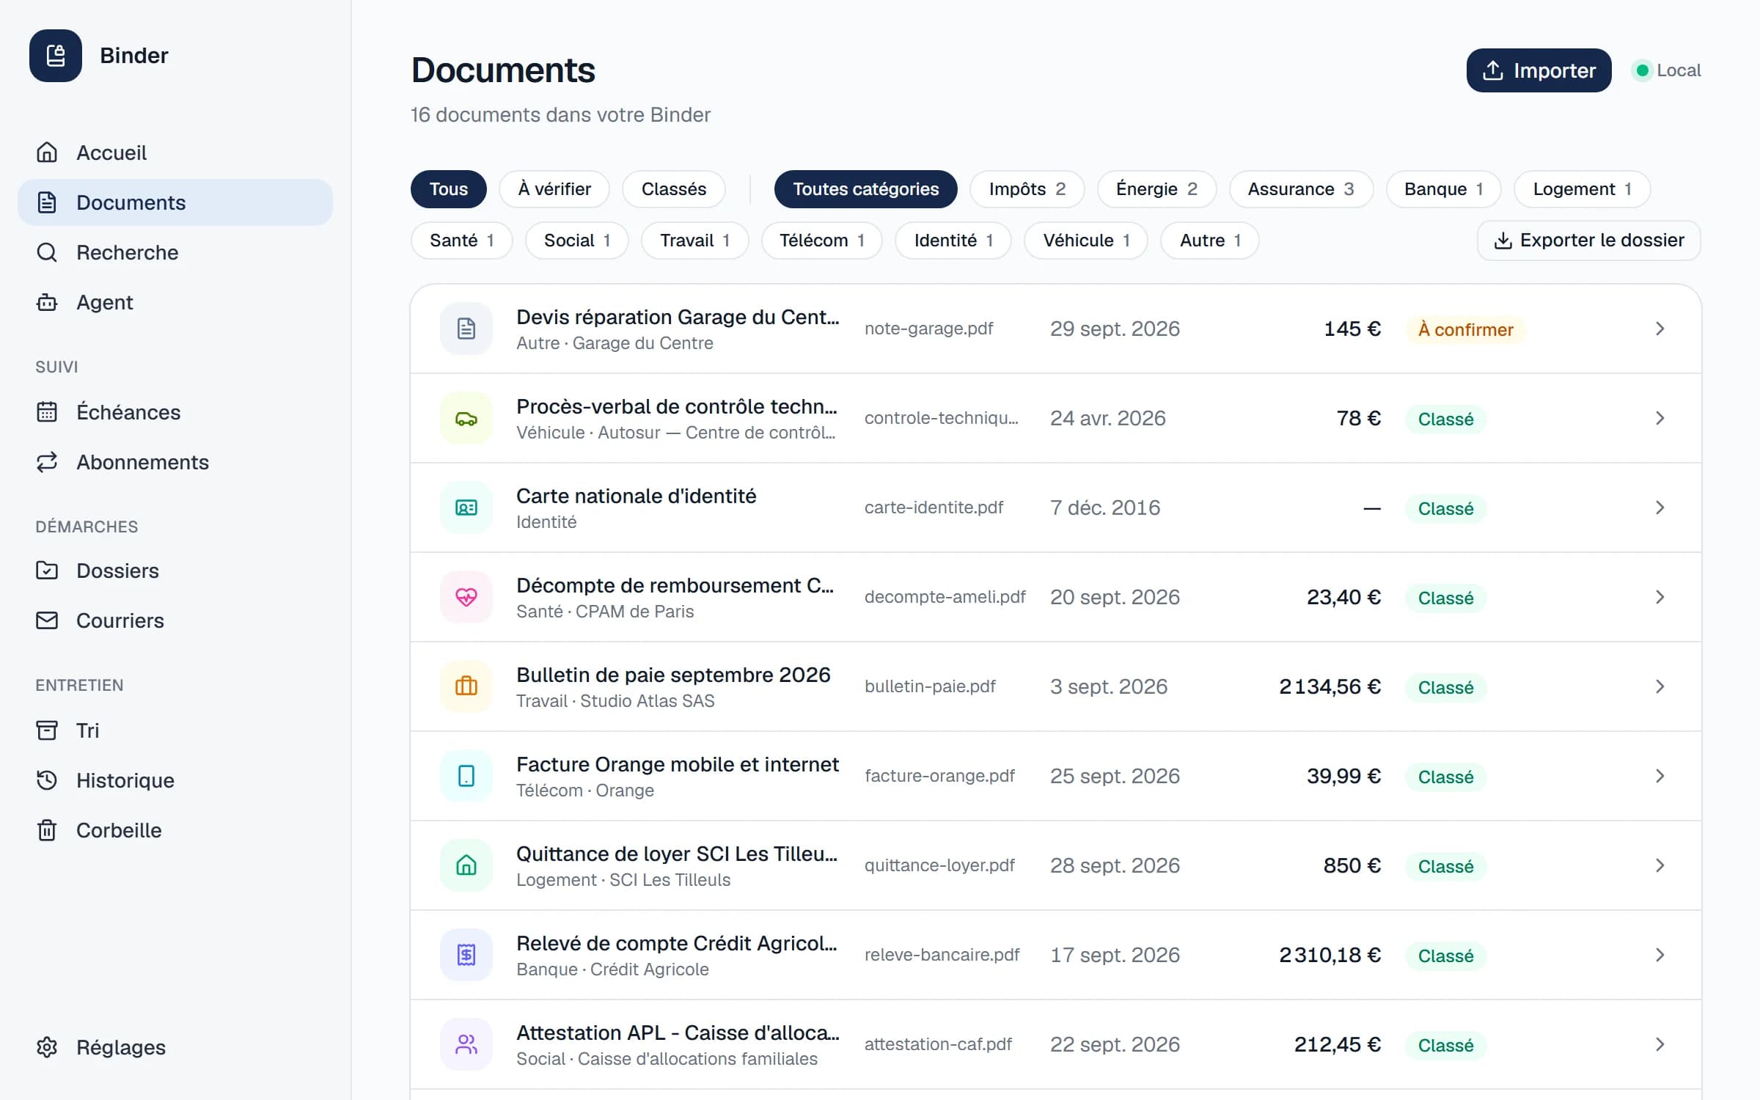This screenshot has height=1100, width=1760.
Task: Click the 2 134,56 € amount
Action: click(1330, 686)
